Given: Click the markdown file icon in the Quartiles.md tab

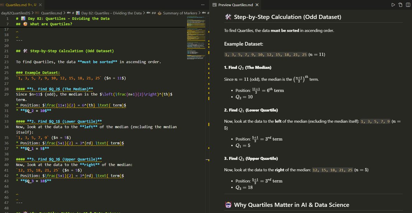Looking at the screenshot, I should [3, 5].
